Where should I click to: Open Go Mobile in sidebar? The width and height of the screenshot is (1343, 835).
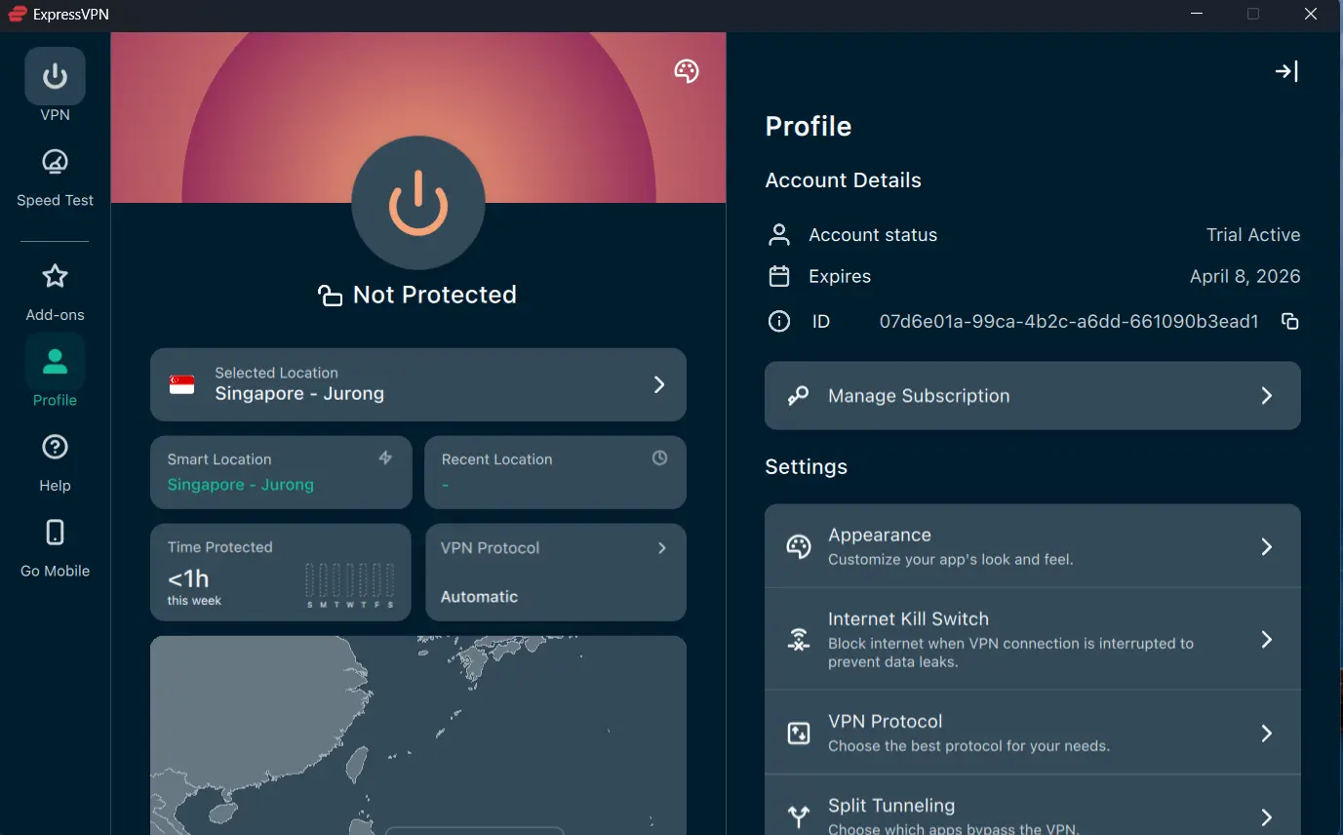point(55,548)
